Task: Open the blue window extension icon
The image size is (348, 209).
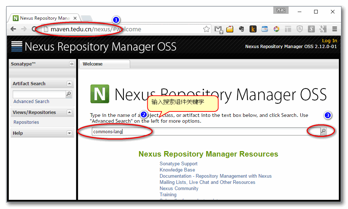Action: (265, 29)
